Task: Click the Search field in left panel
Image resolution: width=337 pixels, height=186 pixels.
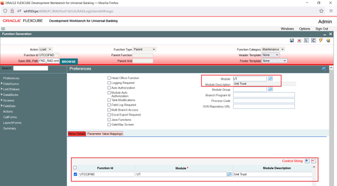Action: tap(31, 68)
